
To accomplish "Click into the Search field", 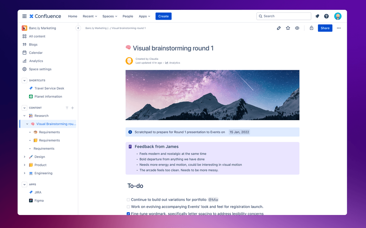I will [x=283, y=16].
